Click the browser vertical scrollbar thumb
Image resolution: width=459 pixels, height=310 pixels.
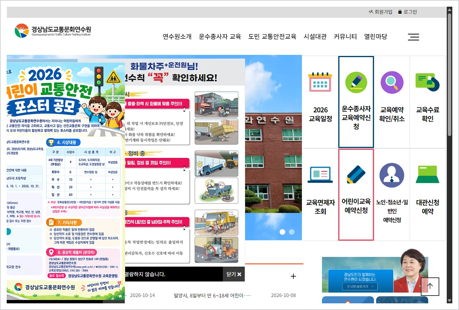(449, 74)
